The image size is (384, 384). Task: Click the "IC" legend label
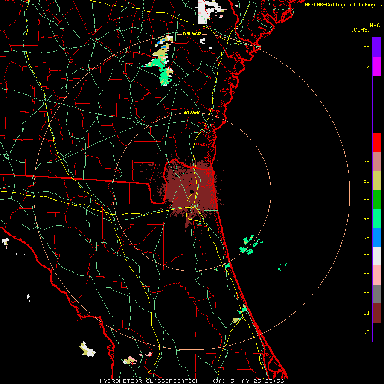coord(366,276)
